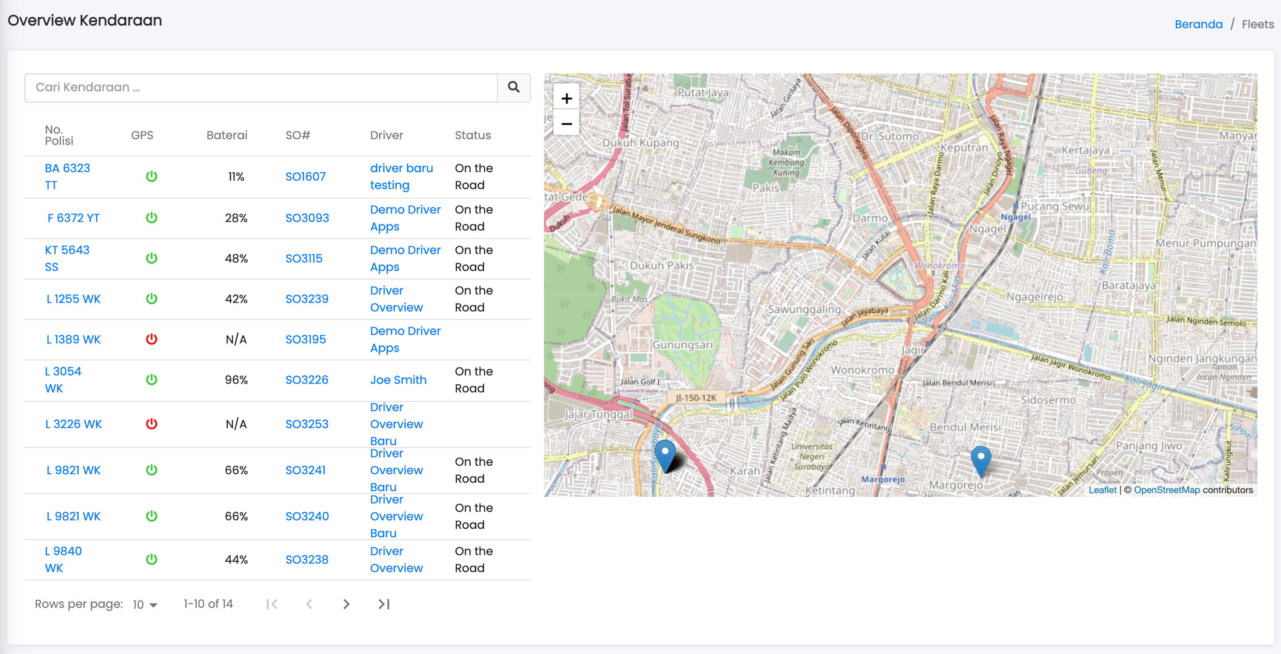Go to next page of vehicles
Image resolution: width=1281 pixels, height=654 pixels.
coord(346,604)
